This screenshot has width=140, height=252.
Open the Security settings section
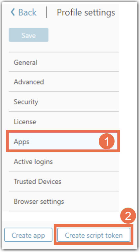coord(64,102)
